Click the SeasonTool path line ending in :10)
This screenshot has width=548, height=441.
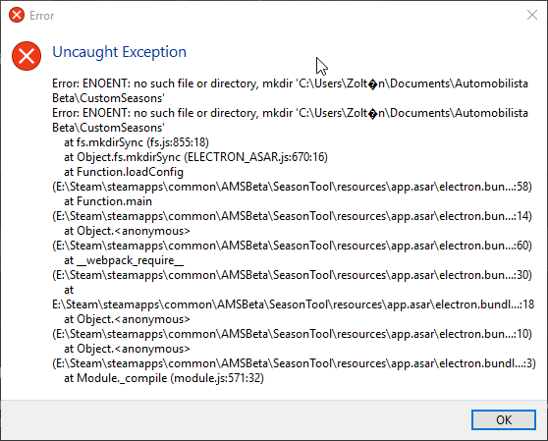(x=293, y=334)
